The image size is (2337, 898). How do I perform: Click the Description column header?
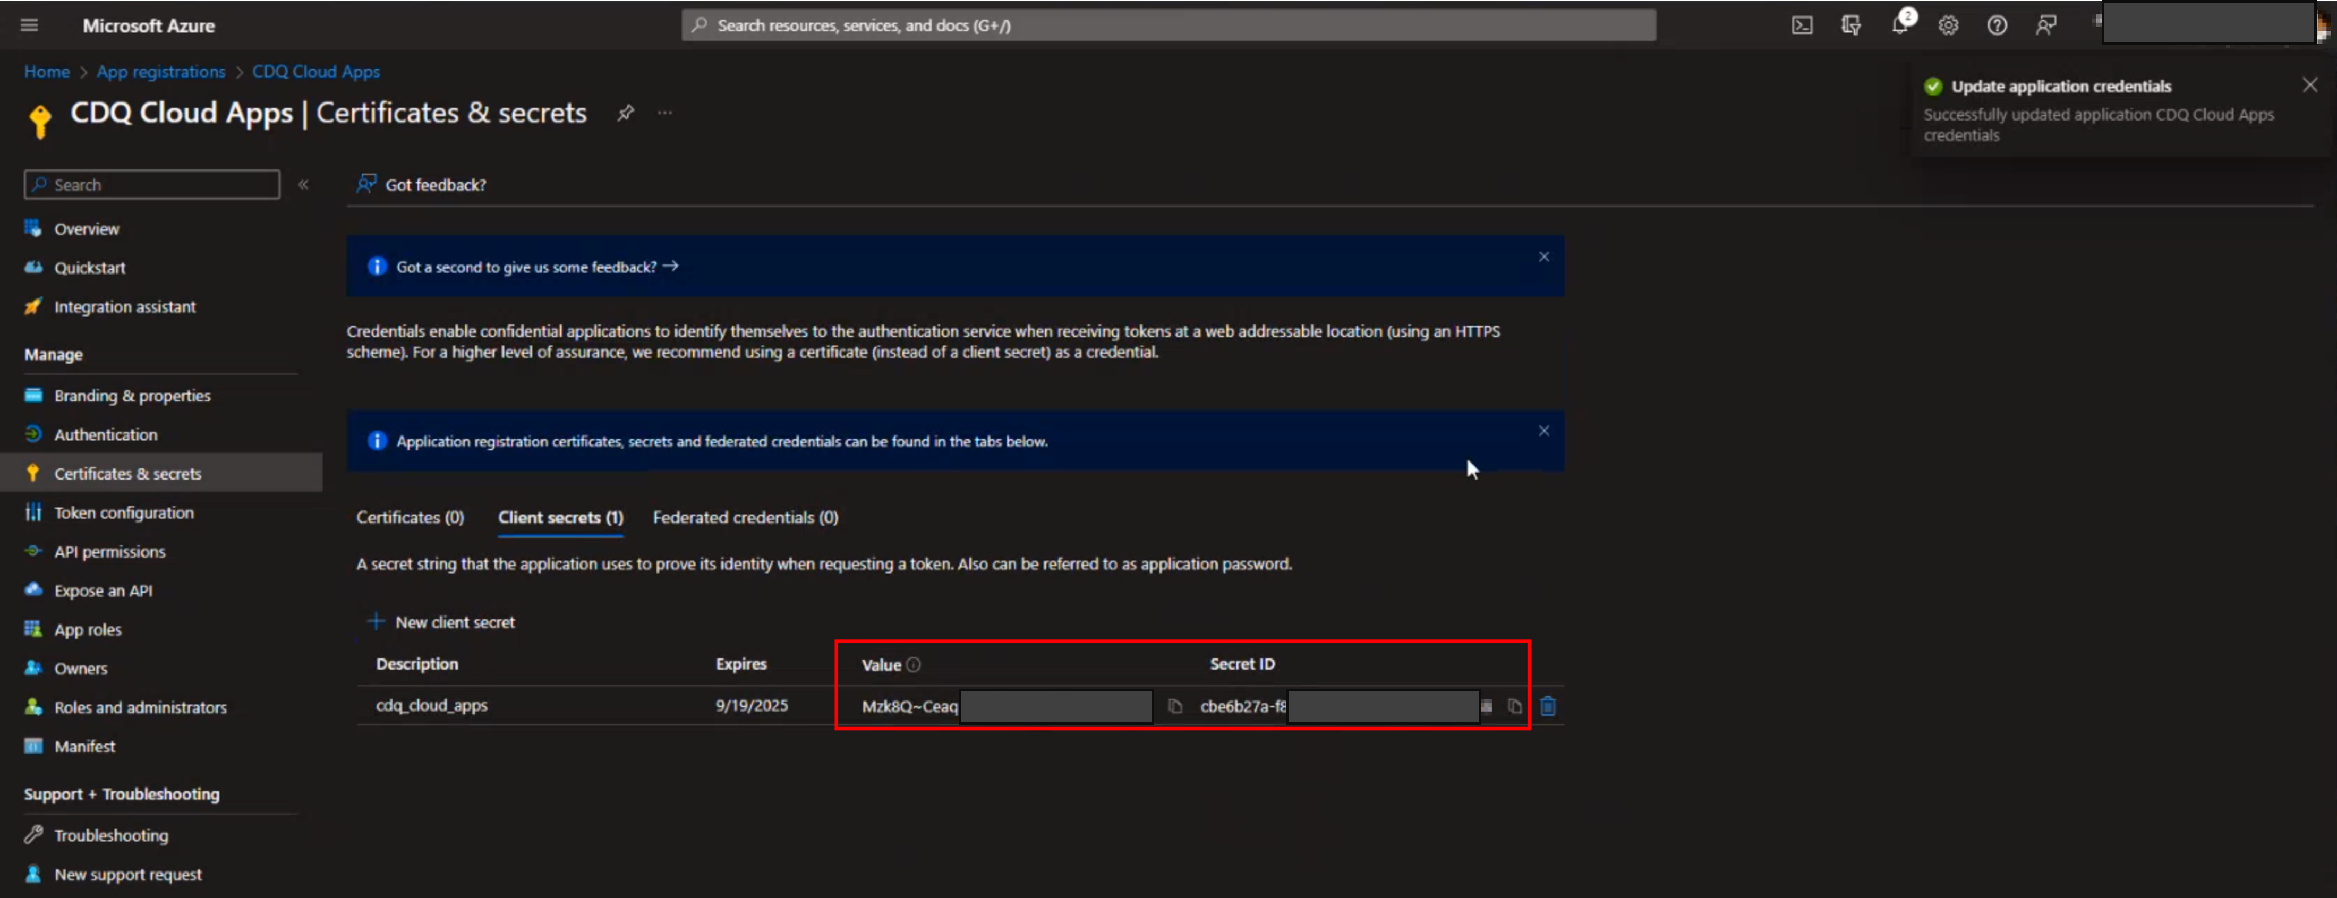click(x=417, y=664)
